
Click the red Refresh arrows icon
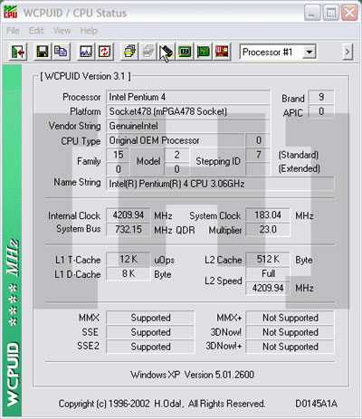(x=104, y=52)
